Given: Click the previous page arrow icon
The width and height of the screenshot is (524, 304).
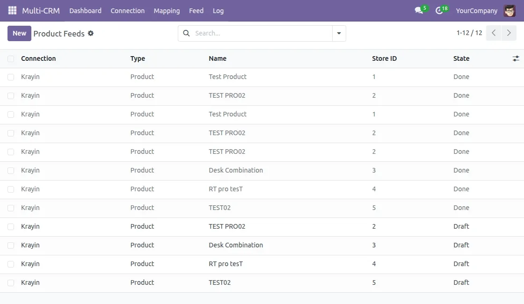Looking at the screenshot, I should (x=493, y=33).
